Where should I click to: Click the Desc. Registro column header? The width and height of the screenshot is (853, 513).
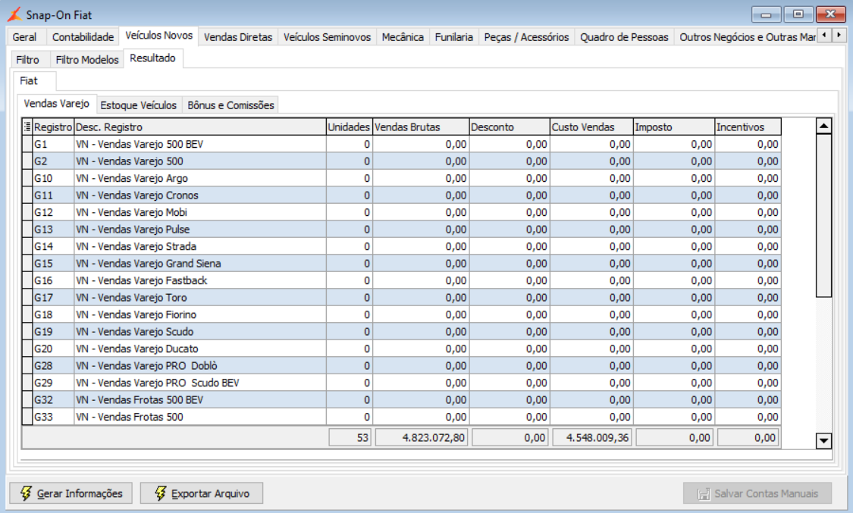click(x=200, y=127)
